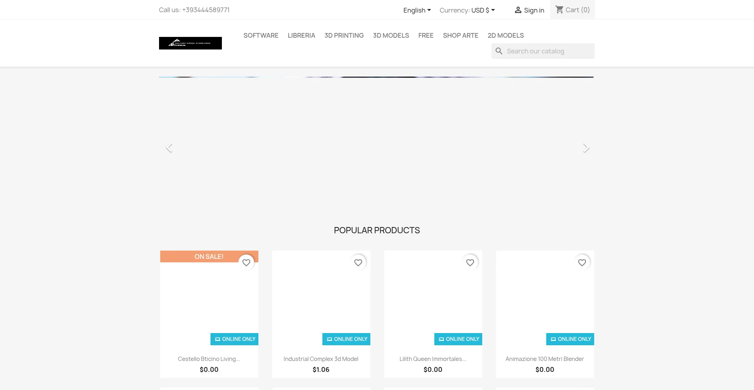This screenshot has width=754, height=390.
Task: Go to next carousel slide
Action: tap(586, 148)
